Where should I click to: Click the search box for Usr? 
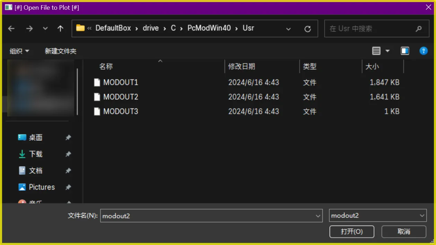371,29
